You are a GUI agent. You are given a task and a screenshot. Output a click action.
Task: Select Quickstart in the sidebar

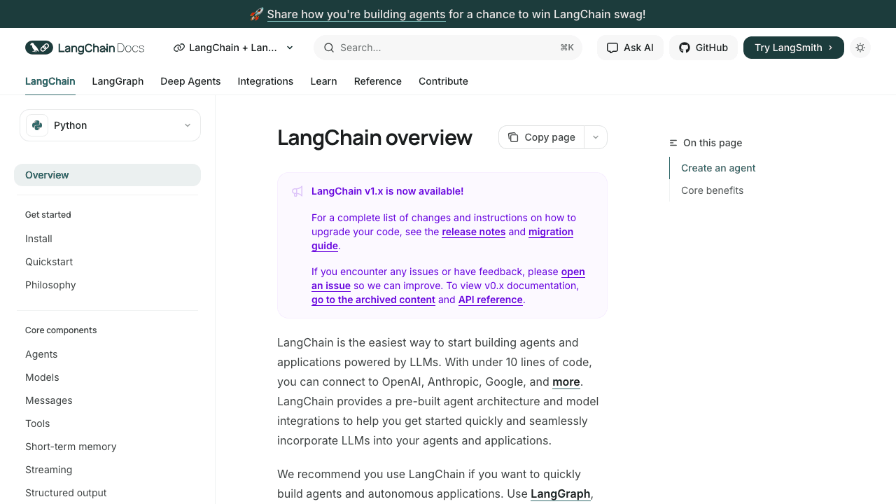49,262
